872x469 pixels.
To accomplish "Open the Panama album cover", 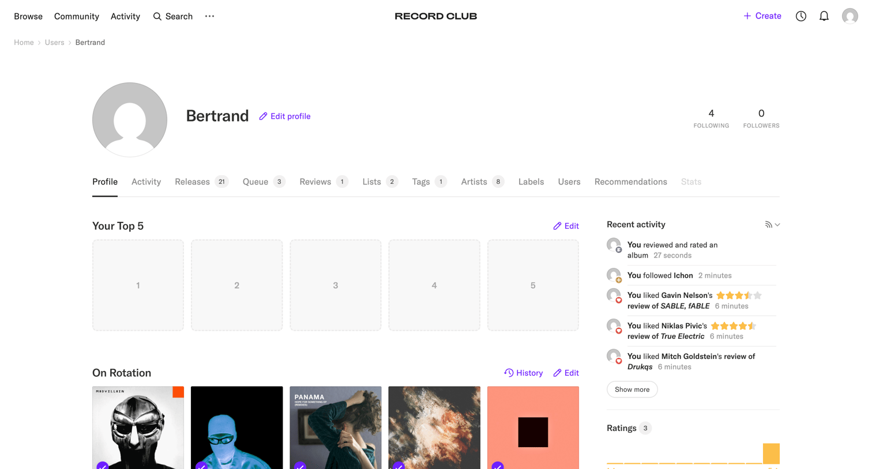I will (336, 428).
